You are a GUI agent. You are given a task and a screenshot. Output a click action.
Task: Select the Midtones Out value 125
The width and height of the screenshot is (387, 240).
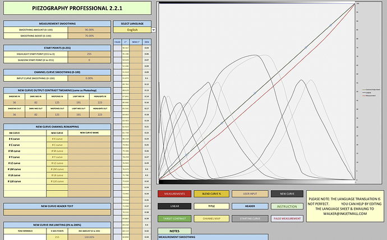57,115
